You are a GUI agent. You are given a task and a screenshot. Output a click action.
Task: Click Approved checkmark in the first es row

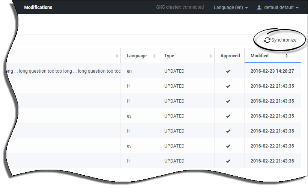click(228, 116)
